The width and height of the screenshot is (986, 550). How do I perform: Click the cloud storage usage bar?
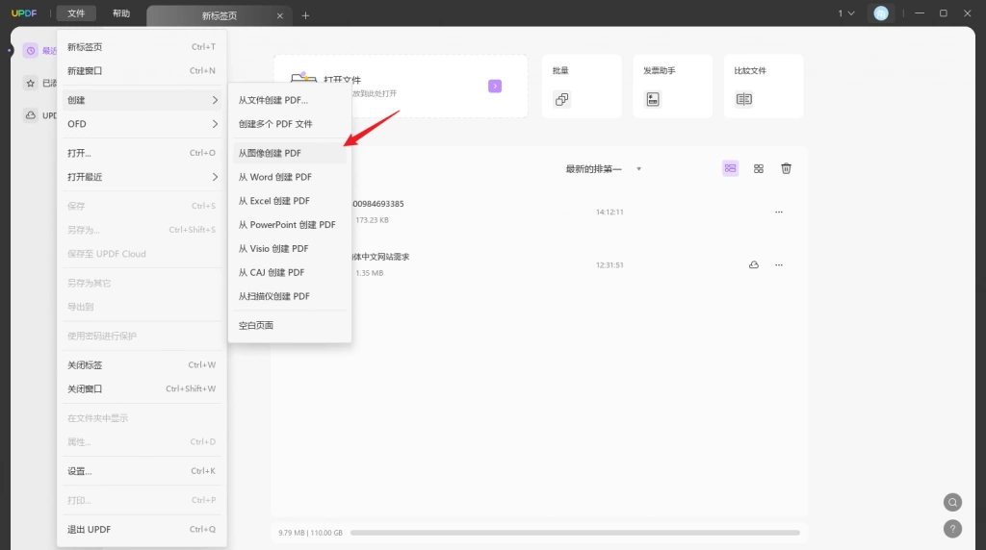pyautogui.click(x=575, y=533)
